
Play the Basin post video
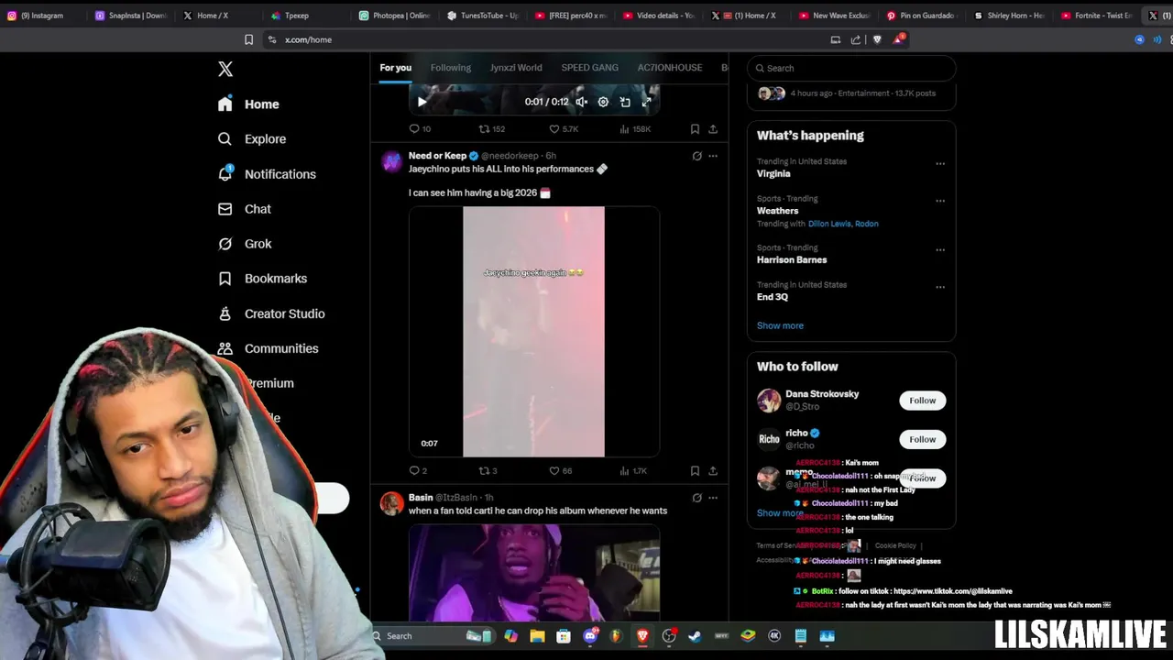(x=533, y=573)
